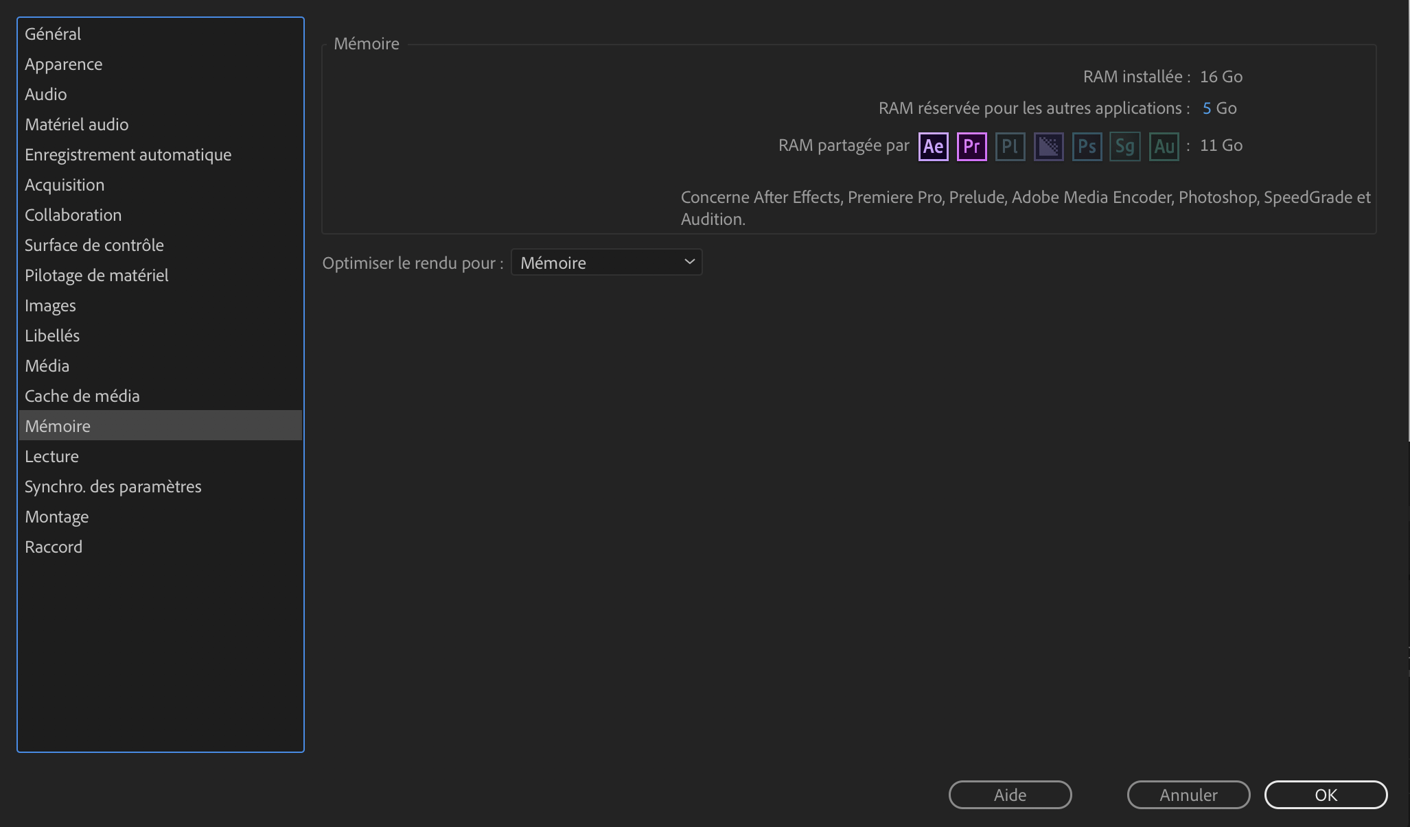Click the RAM installée label
This screenshot has width=1410, height=827.
coord(1137,77)
